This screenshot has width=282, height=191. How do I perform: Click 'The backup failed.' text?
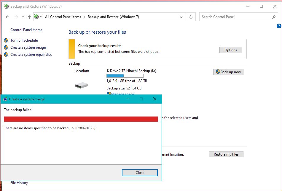click(x=18, y=110)
